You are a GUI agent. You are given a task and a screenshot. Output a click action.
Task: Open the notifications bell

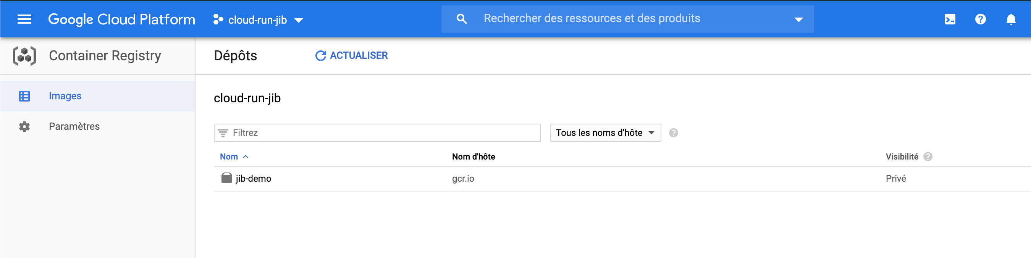[1011, 19]
